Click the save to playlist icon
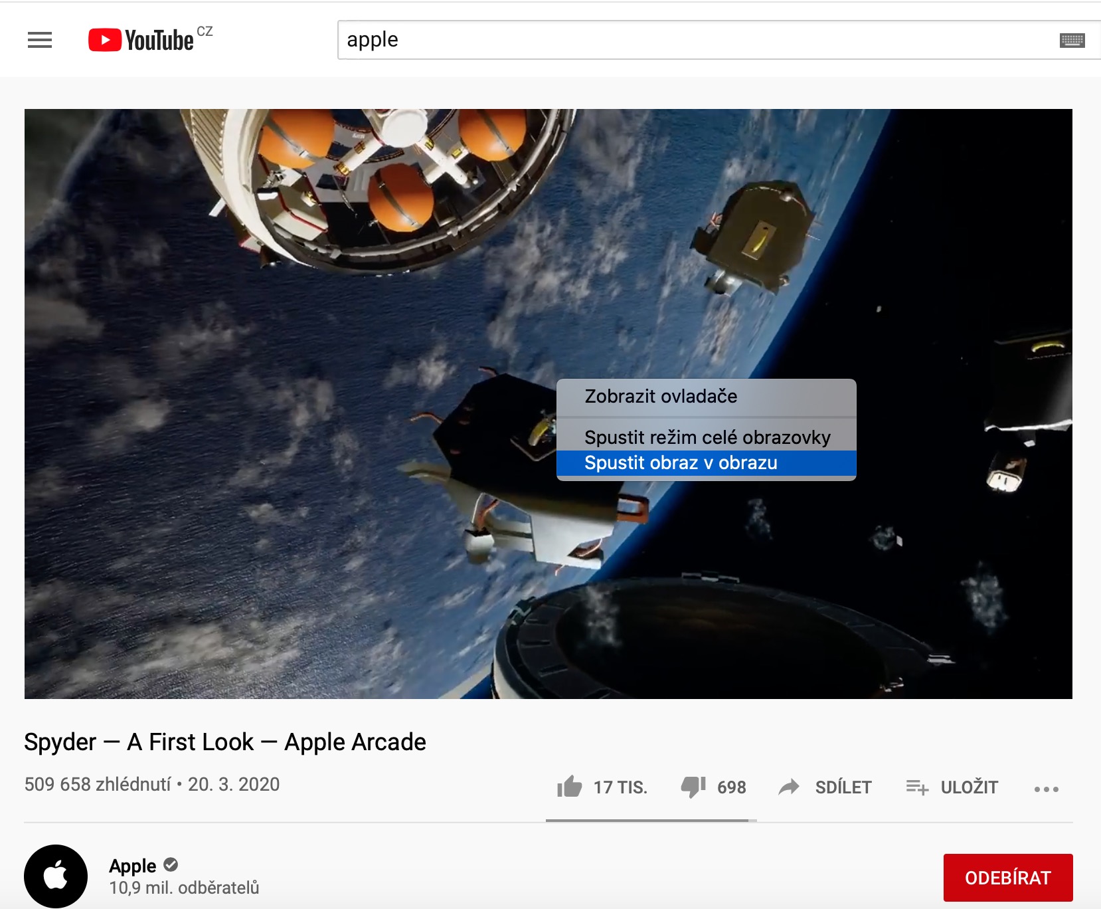This screenshot has height=909, width=1101. tap(917, 787)
